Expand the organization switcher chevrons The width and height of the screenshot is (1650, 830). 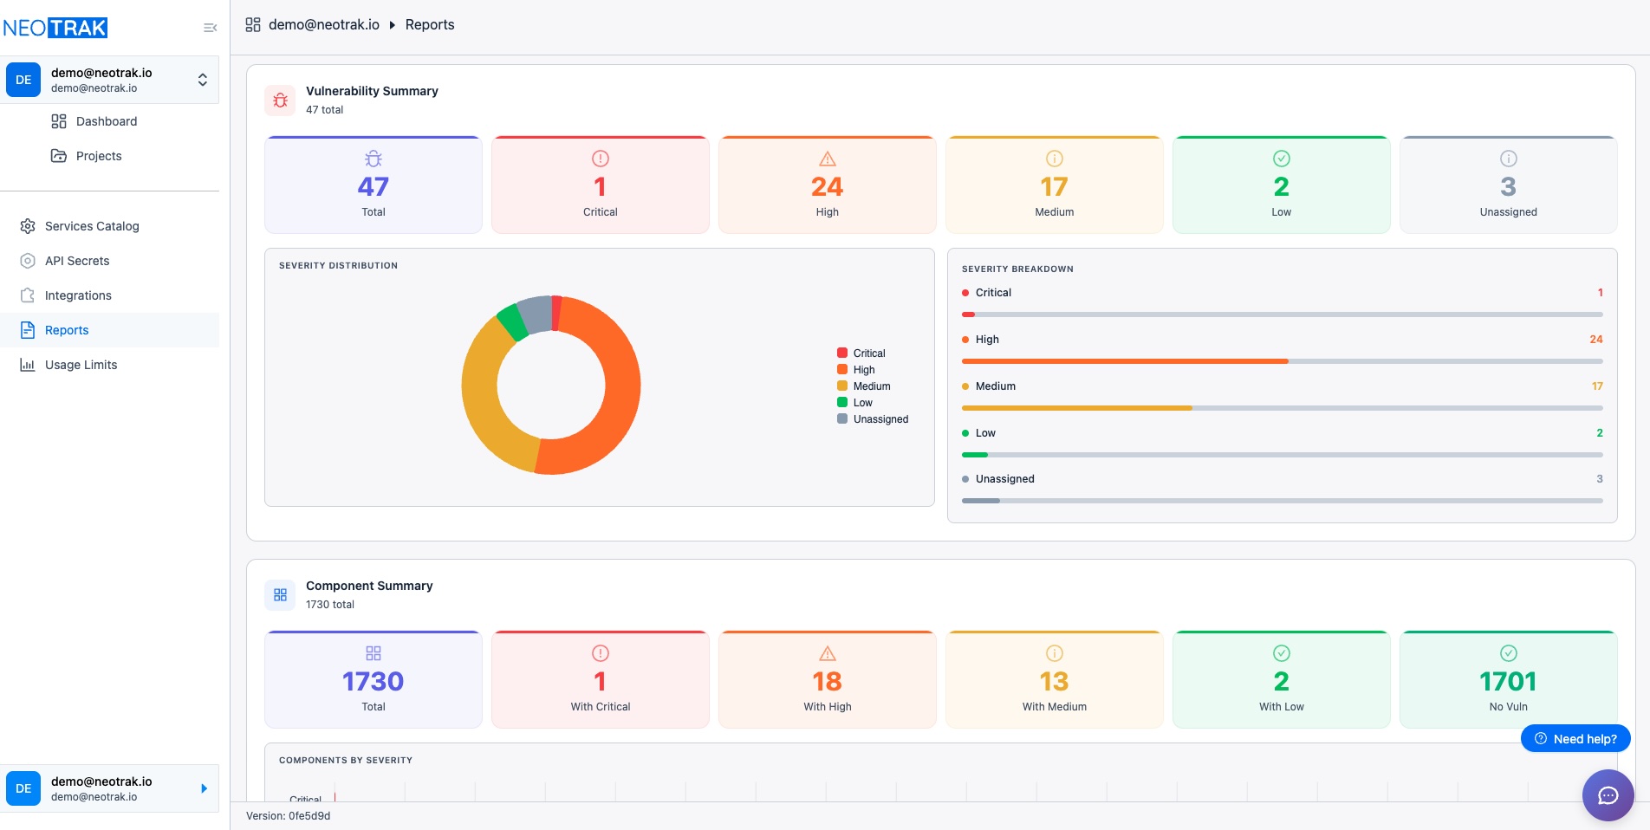click(202, 80)
